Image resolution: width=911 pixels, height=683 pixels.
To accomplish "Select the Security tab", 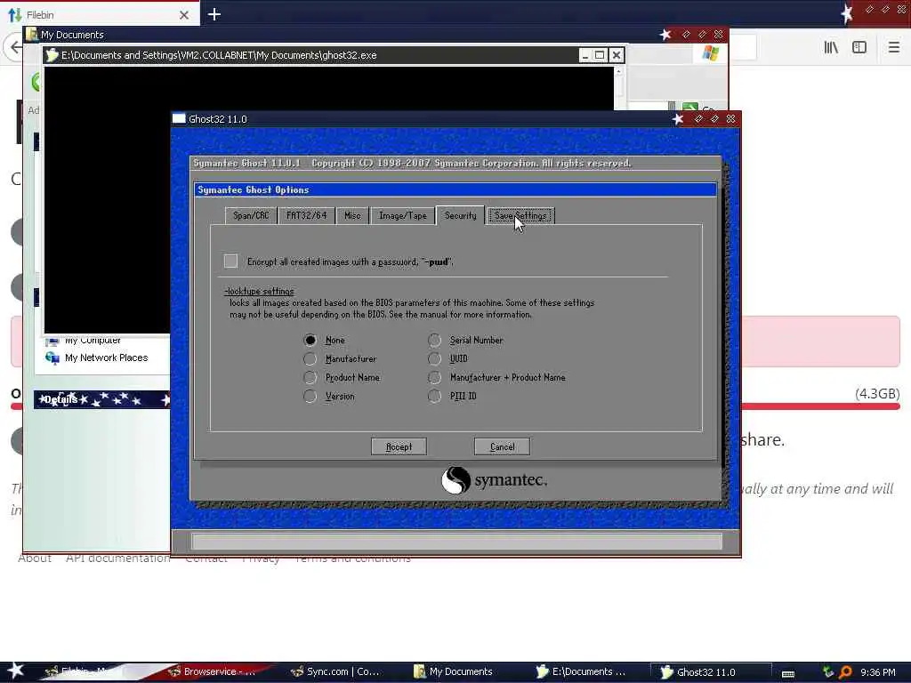I will point(460,215).
